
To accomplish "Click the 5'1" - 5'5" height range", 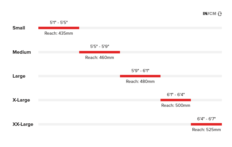I will [x=59, y=22].
